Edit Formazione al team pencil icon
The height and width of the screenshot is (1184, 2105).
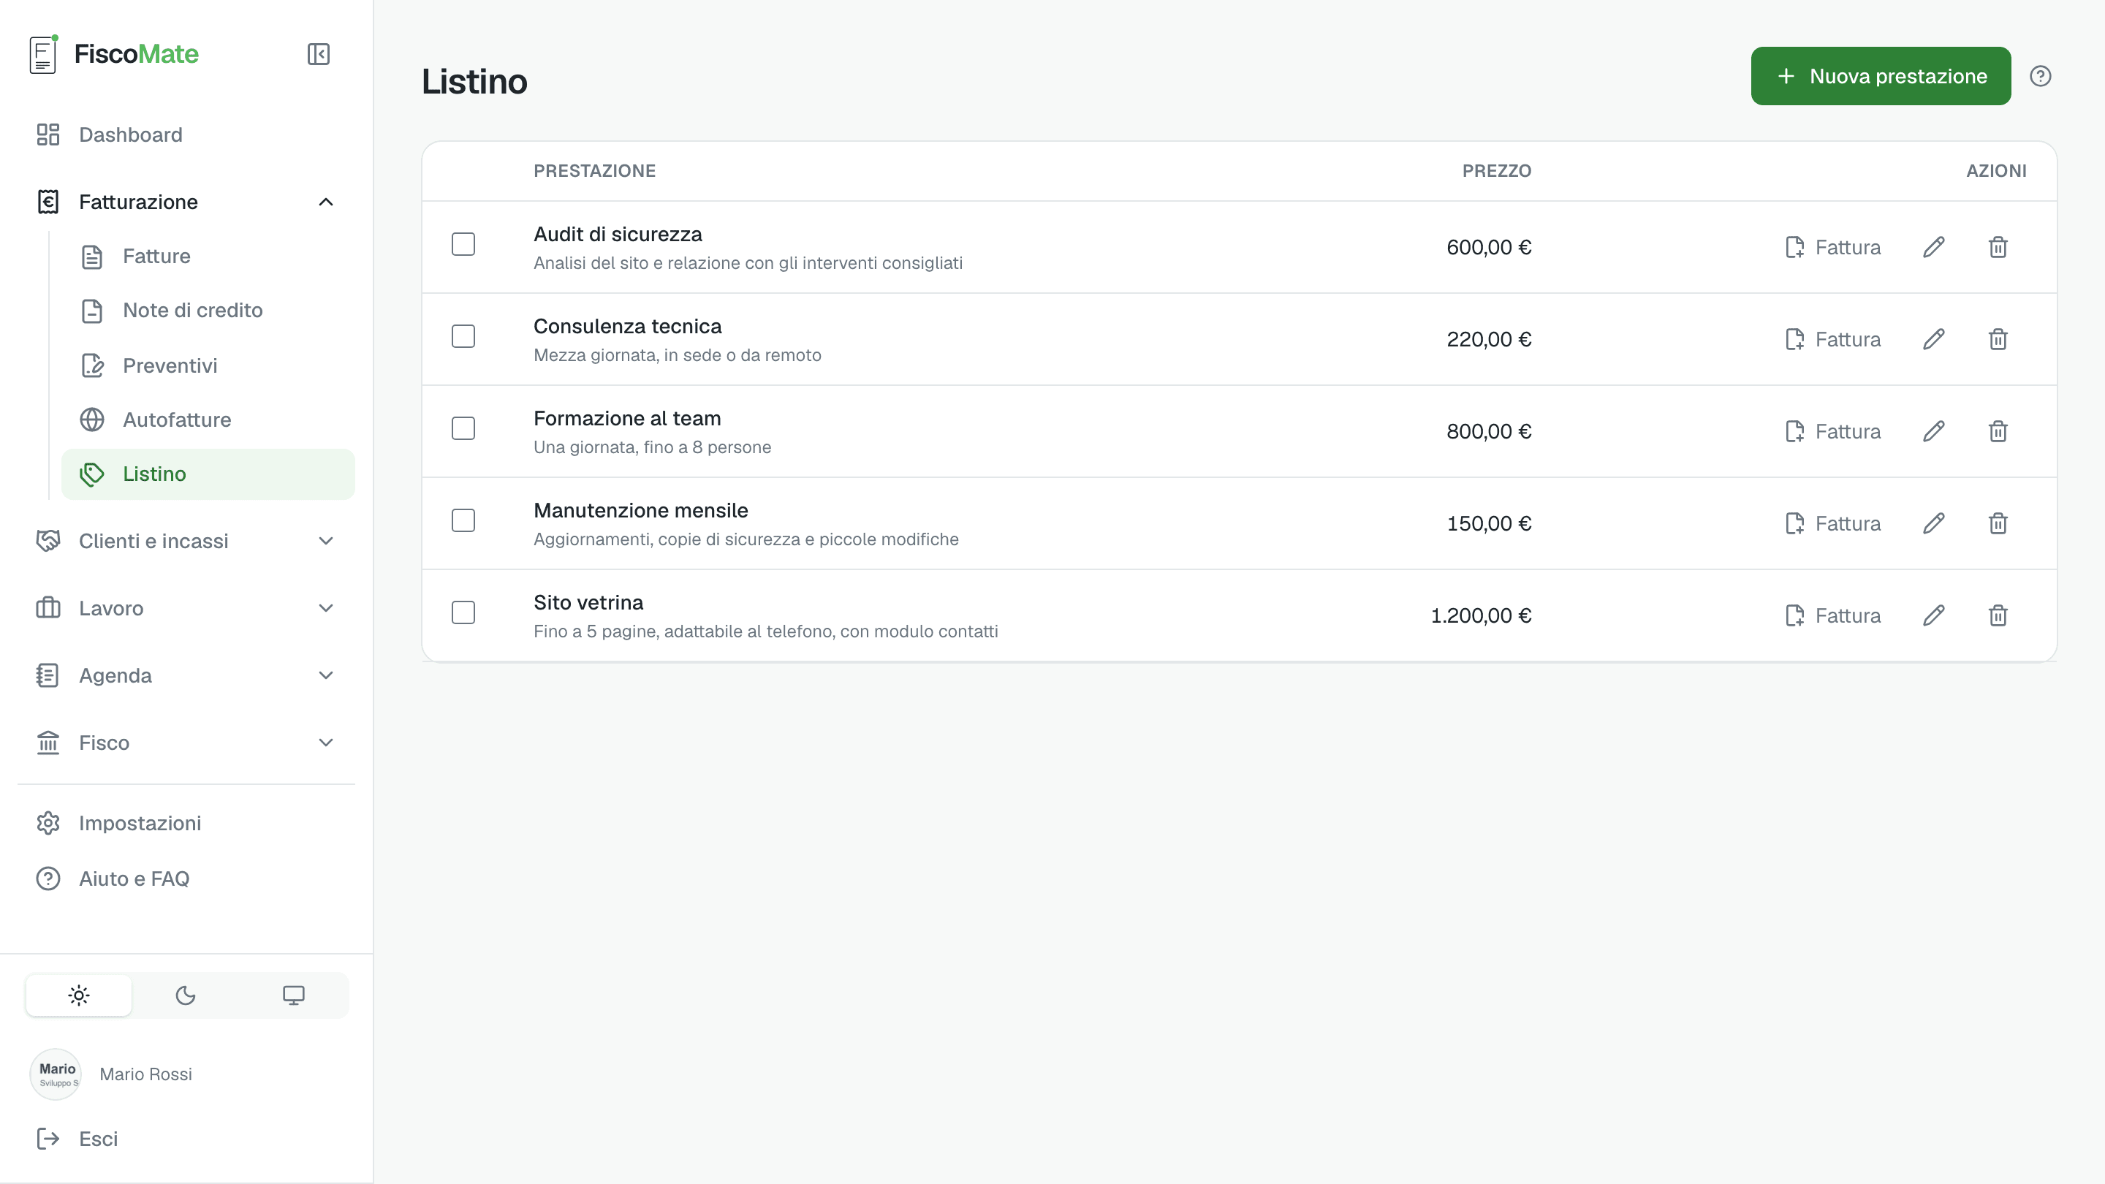pyautogui.click(x=1933, y=431)
